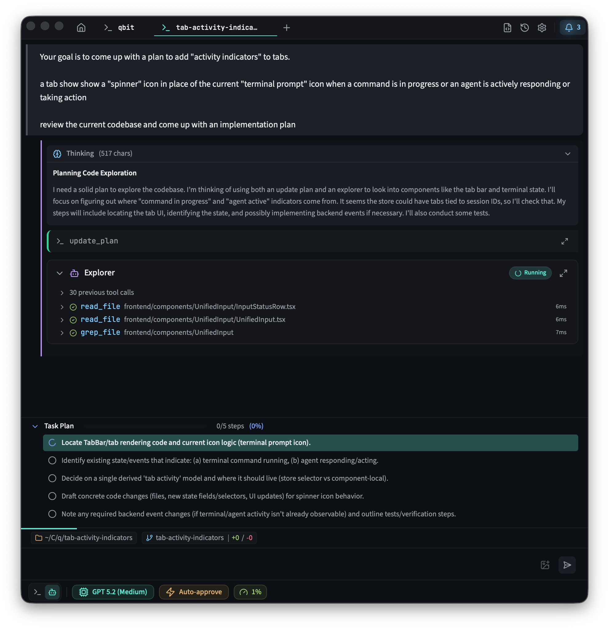Select the tab-activity-indica… tab
Screen dimensions: 609x629
click(215, 28)
